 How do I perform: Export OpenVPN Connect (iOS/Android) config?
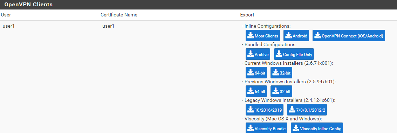pos(349,36)
